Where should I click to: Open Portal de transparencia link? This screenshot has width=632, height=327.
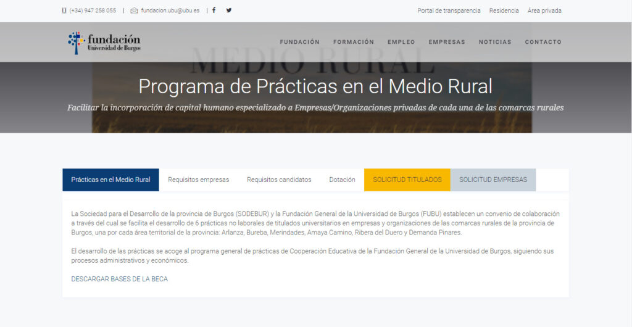pyautogui.click(x=449, y=10)
